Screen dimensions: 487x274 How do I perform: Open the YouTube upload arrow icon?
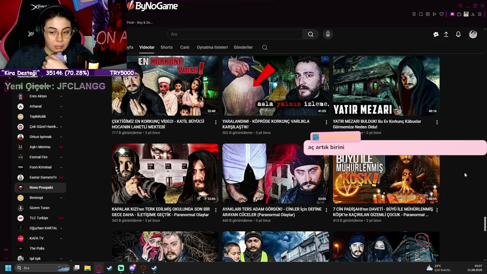pos(446,34)
